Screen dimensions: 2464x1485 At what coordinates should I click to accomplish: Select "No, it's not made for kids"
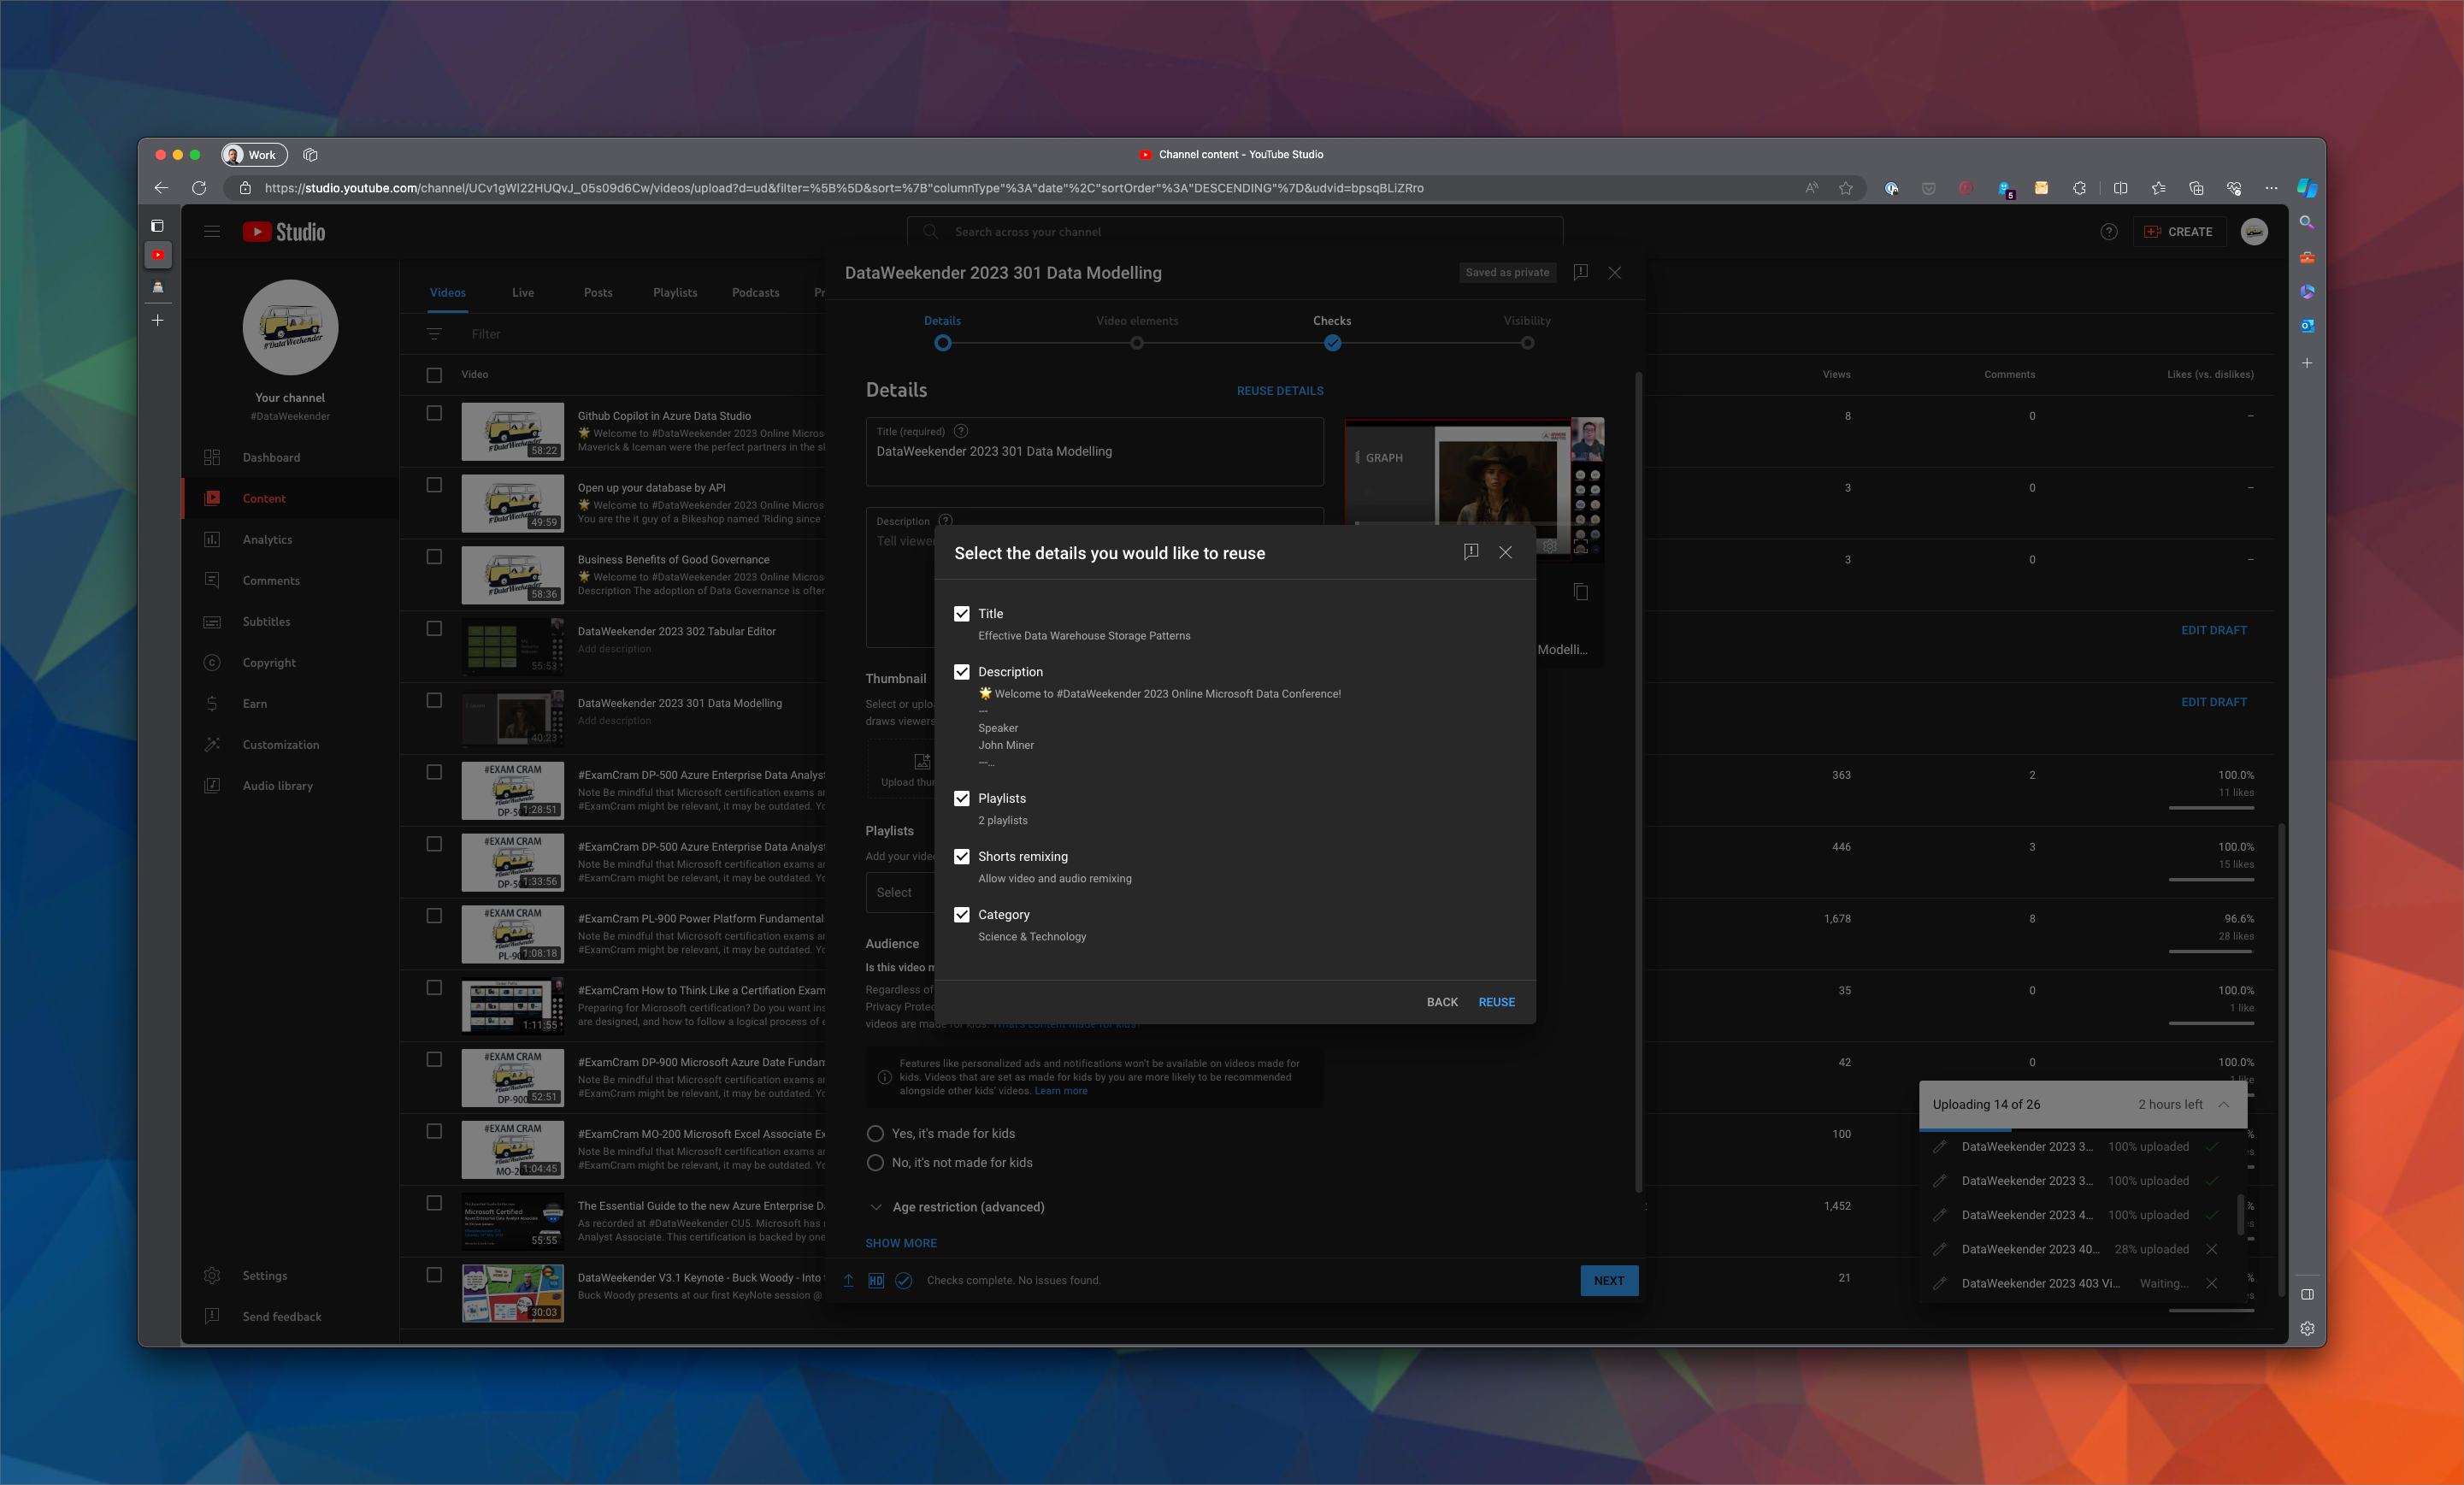875,1162
